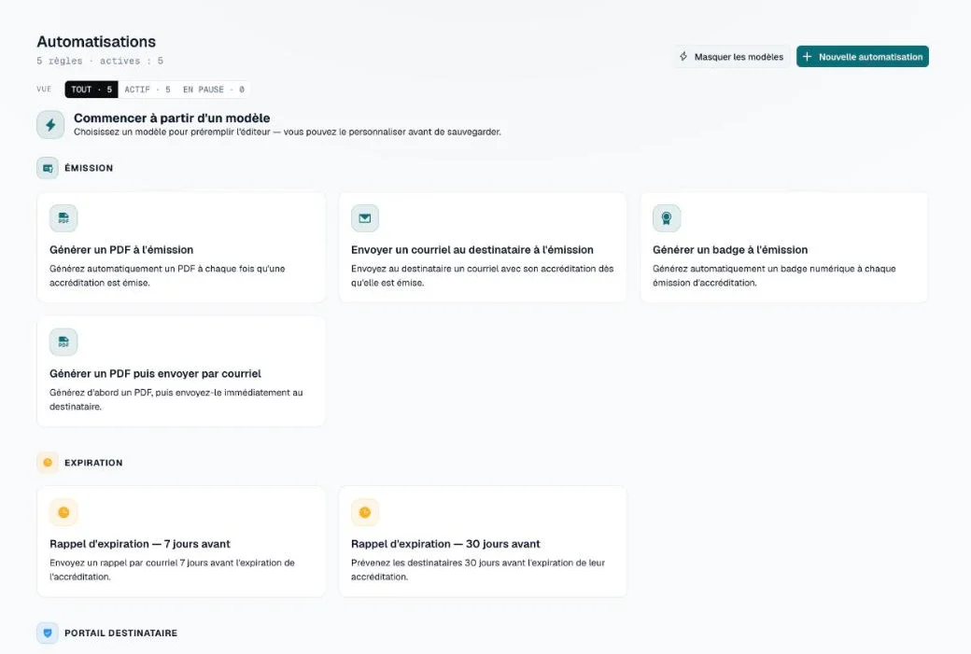The width and height of the screenshot is (971, 654).
Task: Click the clock icon on 7 jours avant card
Action: 63,512
